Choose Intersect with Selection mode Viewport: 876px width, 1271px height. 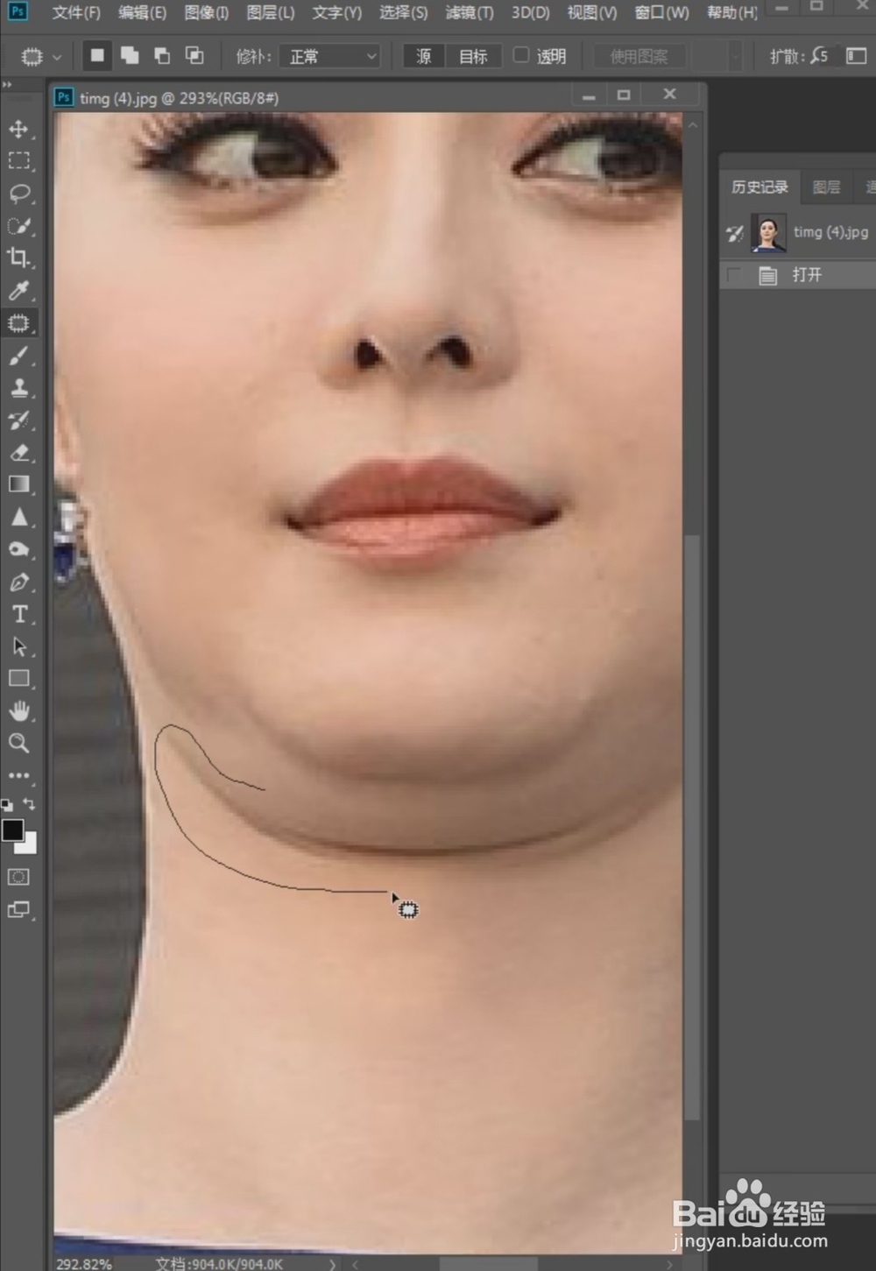[x=194, y=56]
